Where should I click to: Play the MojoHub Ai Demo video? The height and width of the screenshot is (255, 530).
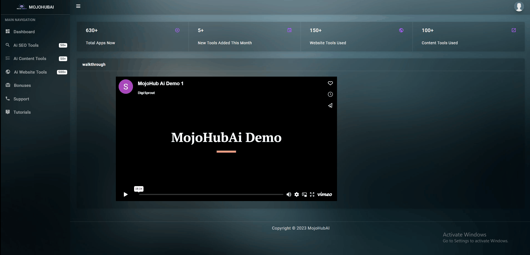tap(126, 194)
